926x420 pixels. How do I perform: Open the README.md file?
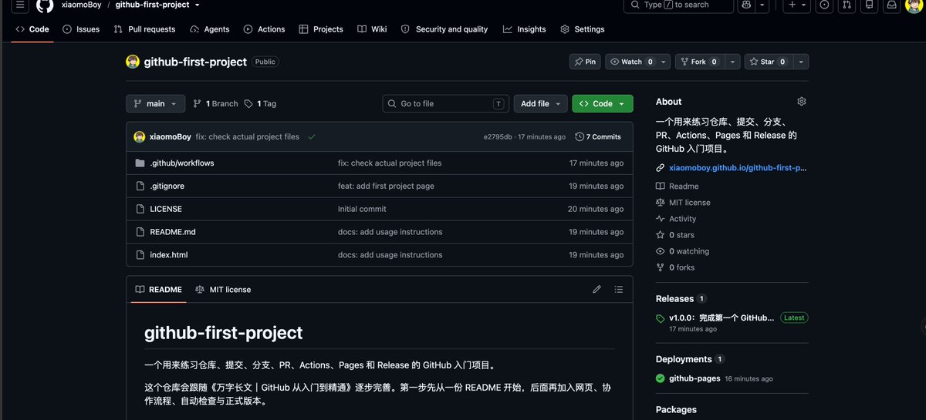click(x=172, y=232)
